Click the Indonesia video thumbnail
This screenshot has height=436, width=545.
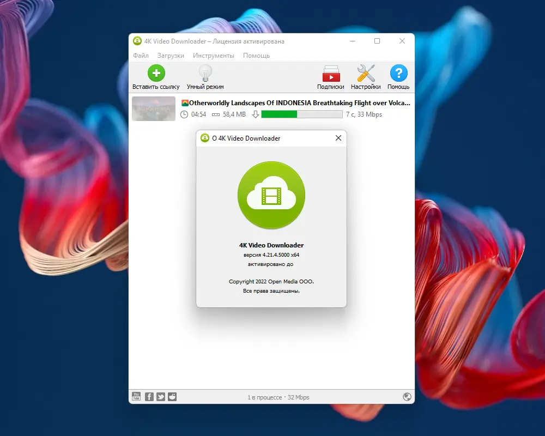pyautogui.click(x=154, y=108)
